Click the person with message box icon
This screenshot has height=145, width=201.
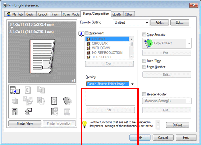[x=28, y=111]
